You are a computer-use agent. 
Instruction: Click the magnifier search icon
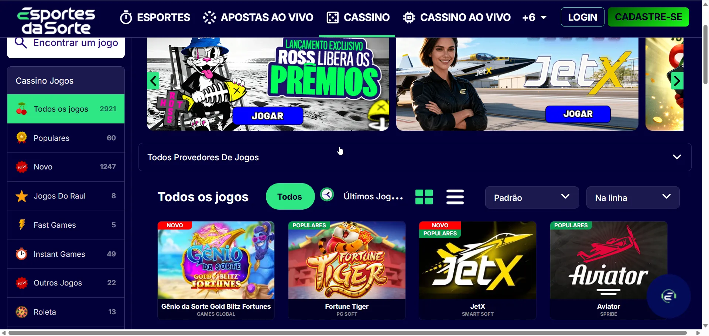click(x=21, y=43)
